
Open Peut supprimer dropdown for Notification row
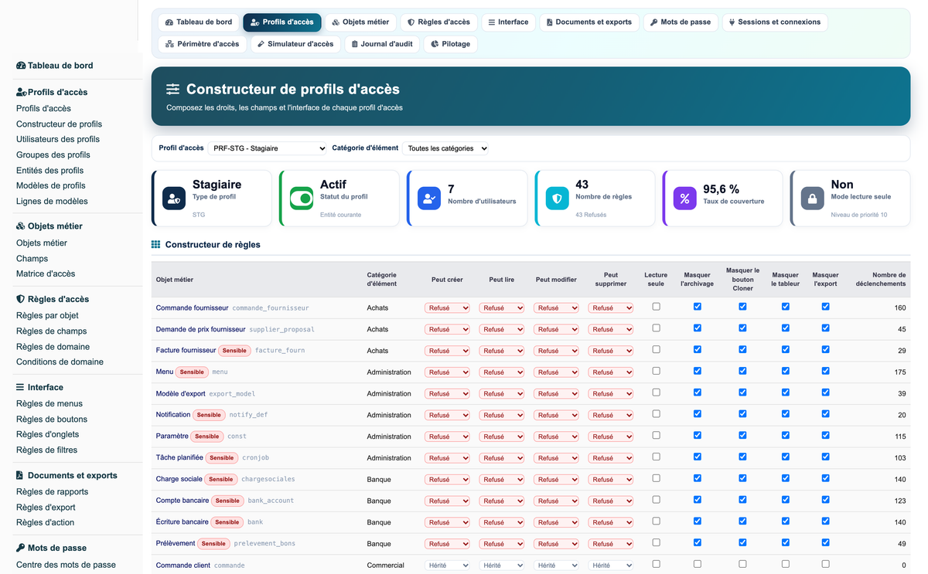coord(611,415)
